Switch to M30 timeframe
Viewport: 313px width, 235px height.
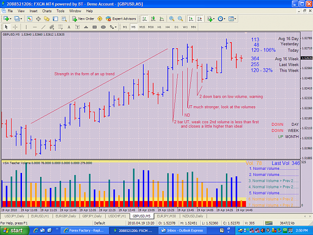click(x=151, y=27)
